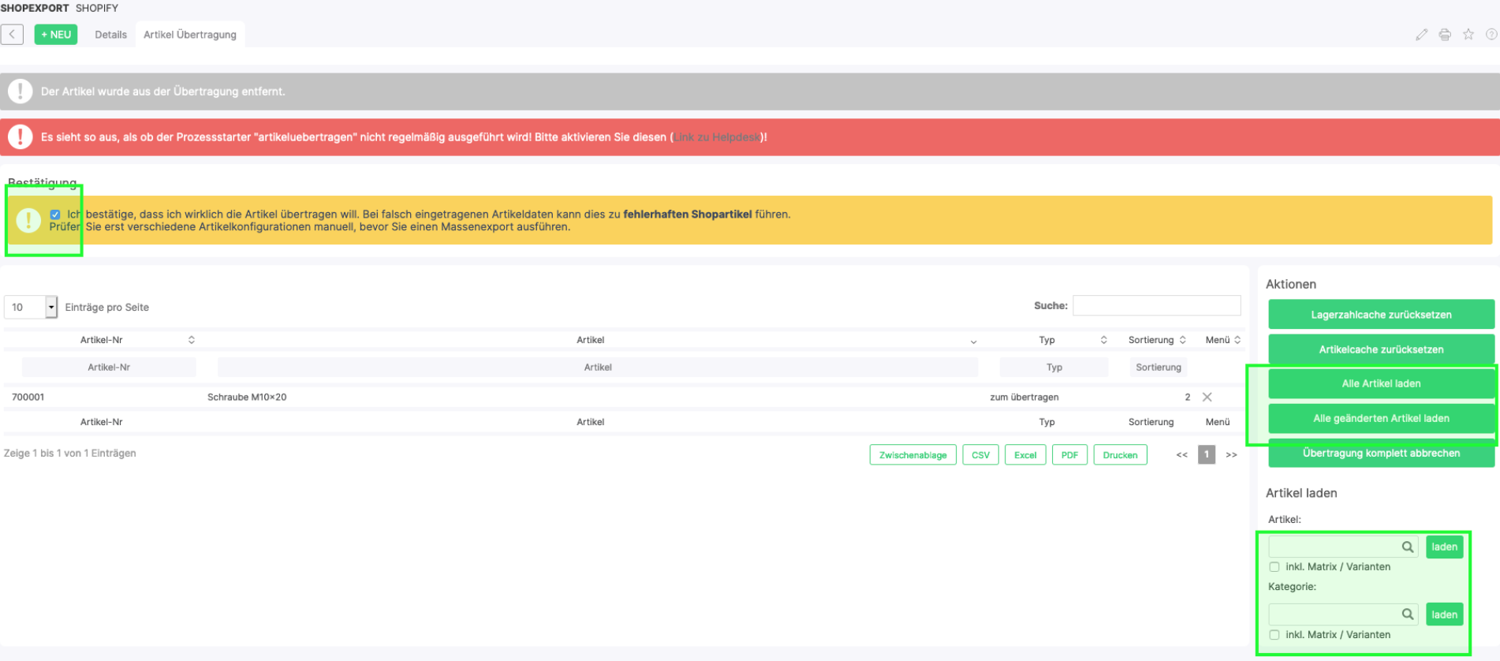
Task: Uncheck the transfer confirmation checkbox
Action: tap(55, 215)
